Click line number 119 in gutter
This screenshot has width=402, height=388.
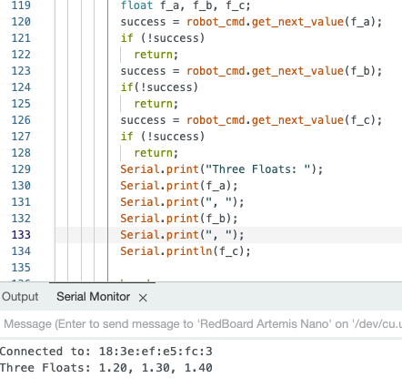point(21,5)
